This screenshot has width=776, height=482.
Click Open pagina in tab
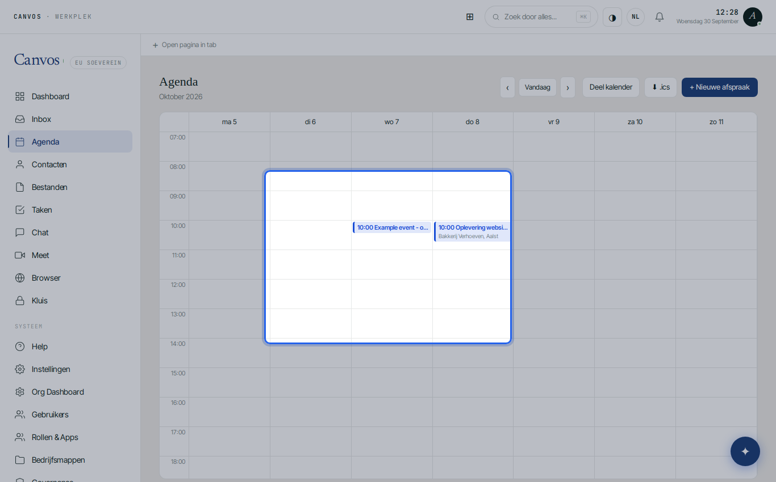185,45
